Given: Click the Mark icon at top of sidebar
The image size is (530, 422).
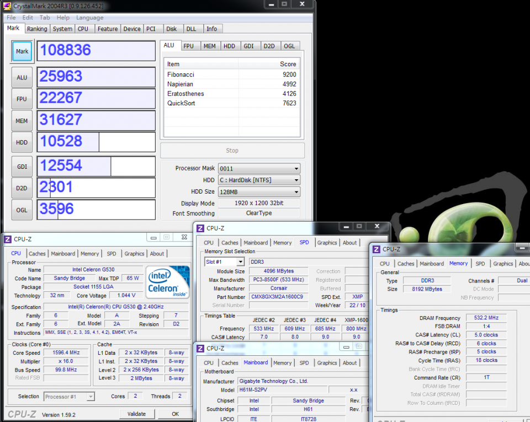Looking at the screenshot, I should click(x=22, y=51).
